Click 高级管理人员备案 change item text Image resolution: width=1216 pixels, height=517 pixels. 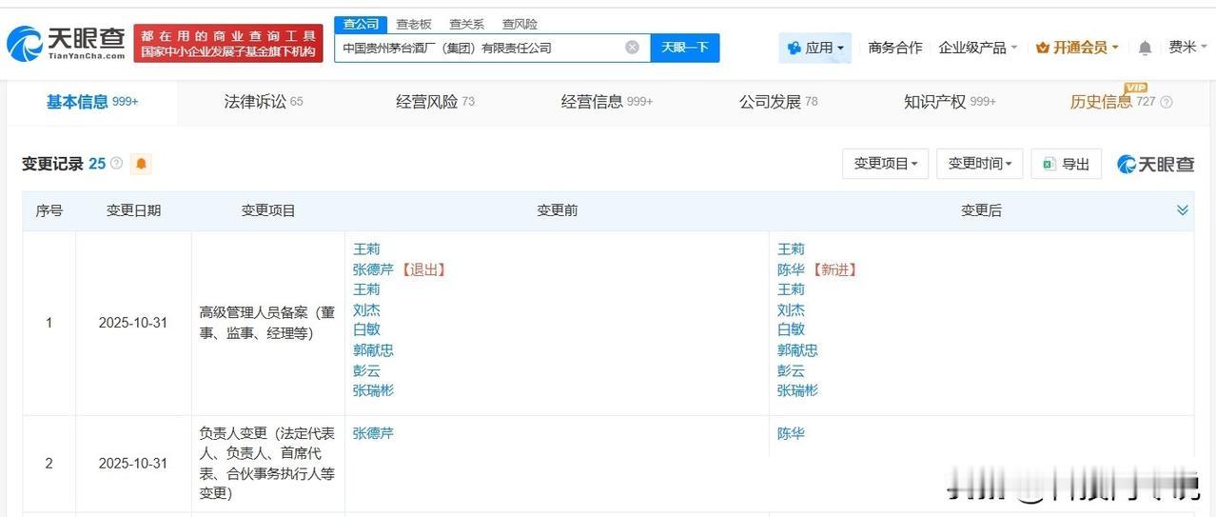[267, 323]
